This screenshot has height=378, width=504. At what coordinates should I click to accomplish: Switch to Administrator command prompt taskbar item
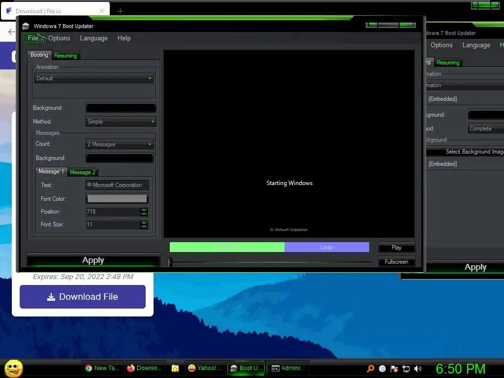(288, 368)
